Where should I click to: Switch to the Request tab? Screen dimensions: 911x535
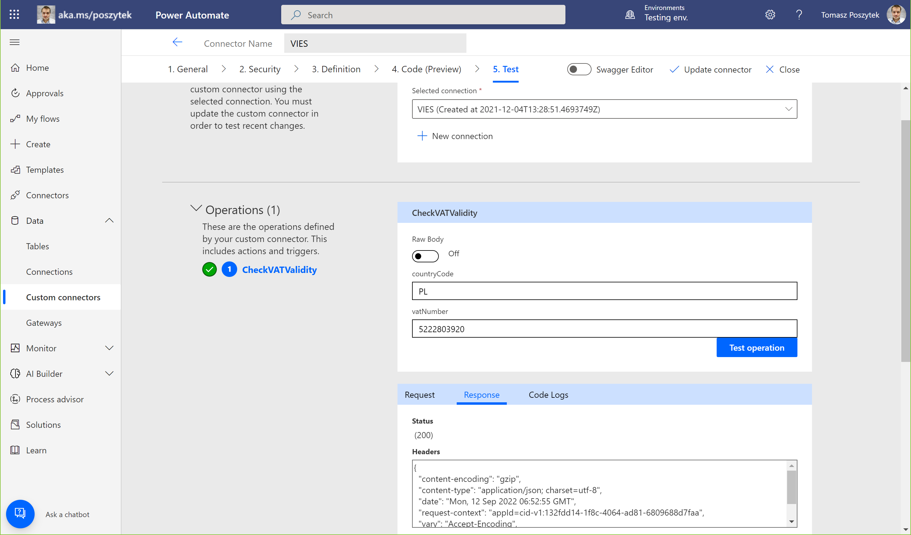419,395
